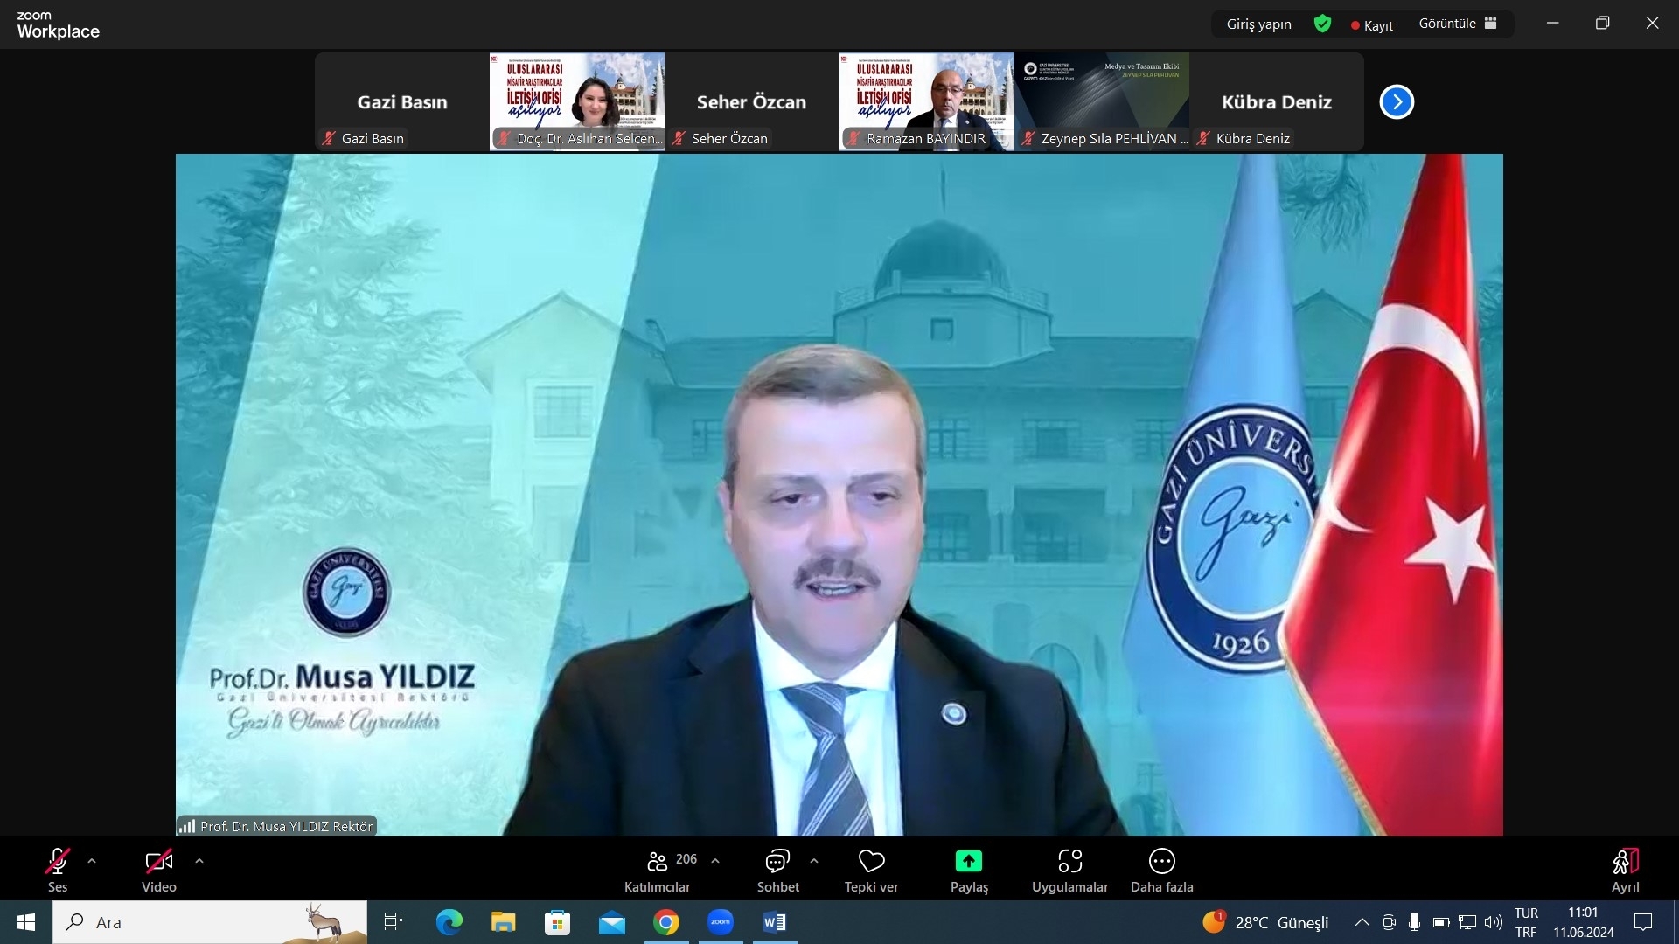
Task: Show next participants with blue arrow
Action: tap(1397, 102)
